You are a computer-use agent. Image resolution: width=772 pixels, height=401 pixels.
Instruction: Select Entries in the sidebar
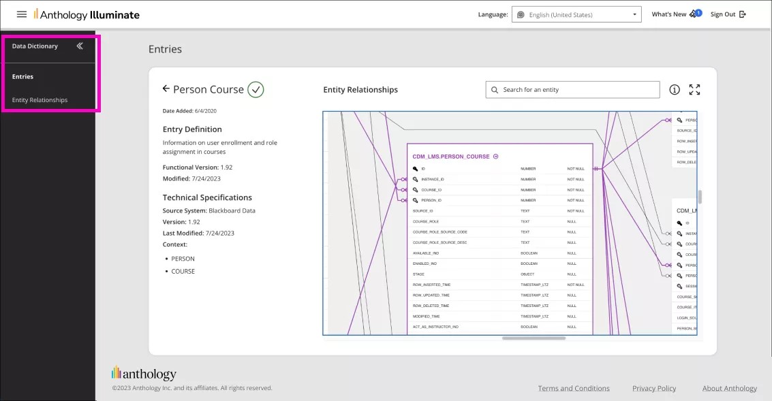coord(22,76)
